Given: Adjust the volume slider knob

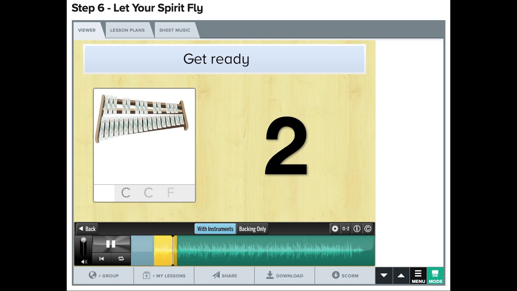Looking at the screenshot, I should pos(84,241).
